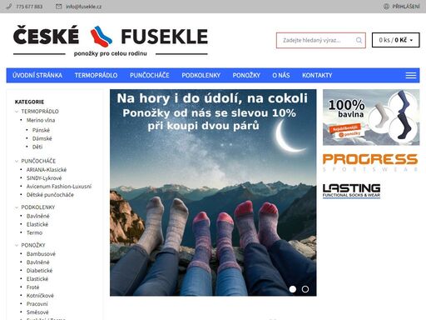Screen dimensions: 426x320
Task: Open sidebar PUNČOCHÁČE category link
Action: [38, 161]
